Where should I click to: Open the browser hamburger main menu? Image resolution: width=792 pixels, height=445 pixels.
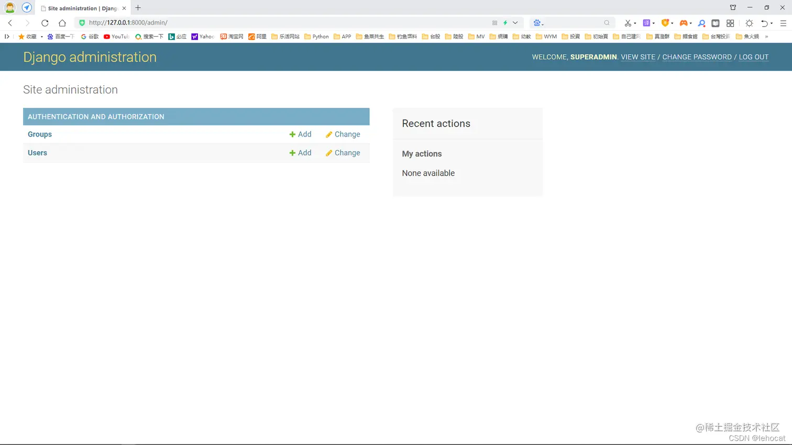click(784, 23)
